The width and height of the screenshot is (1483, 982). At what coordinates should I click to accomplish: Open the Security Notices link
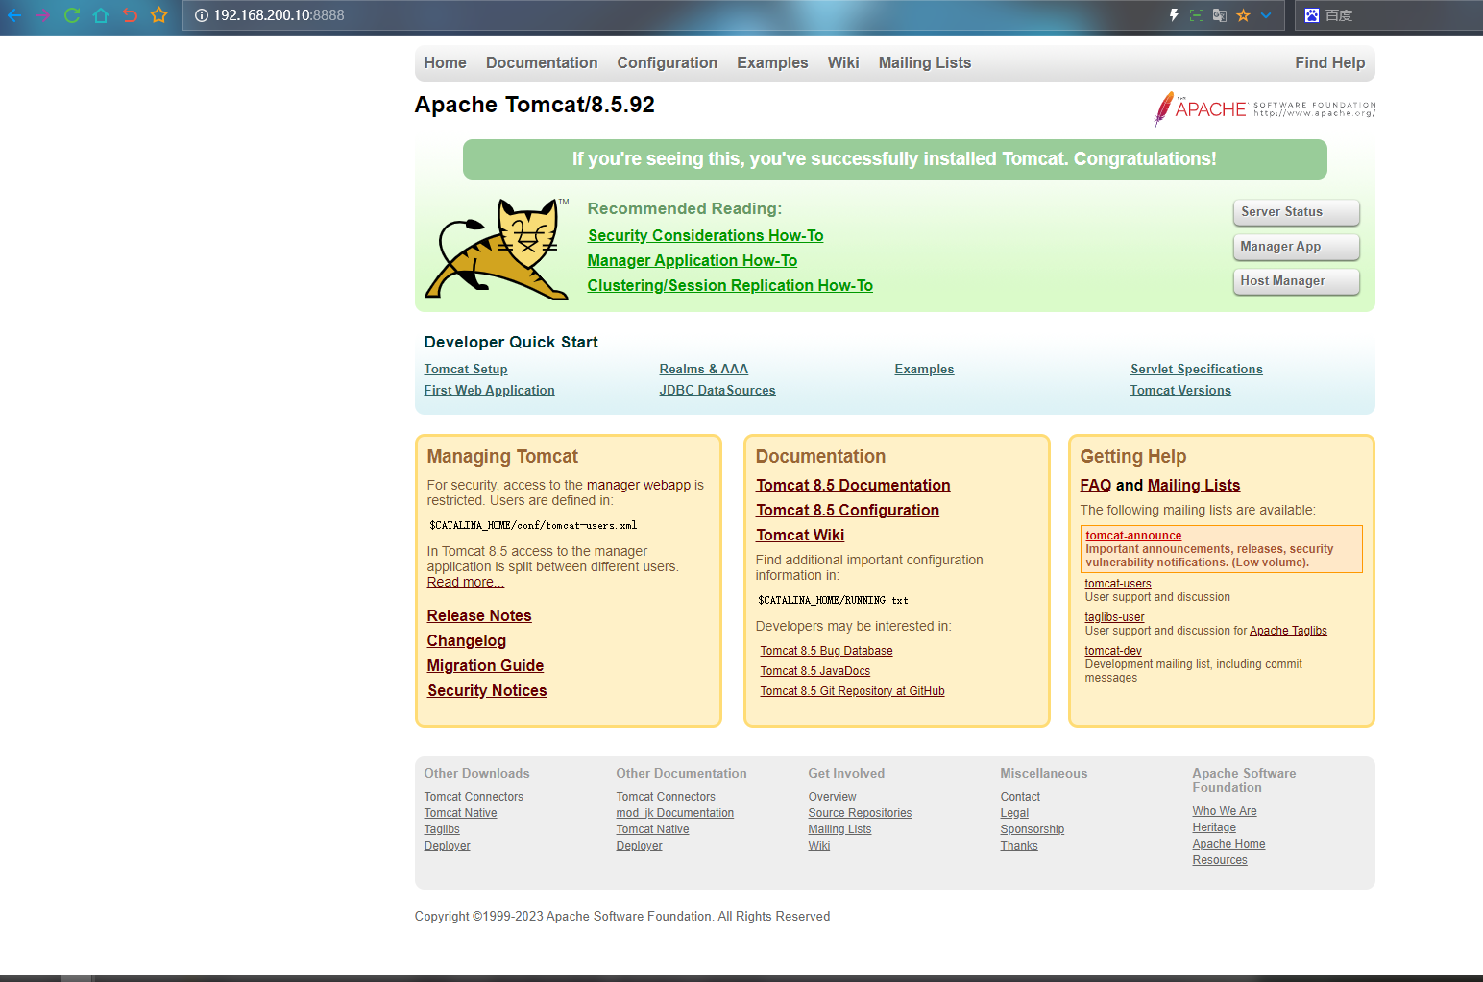click(x=488, y=691)
